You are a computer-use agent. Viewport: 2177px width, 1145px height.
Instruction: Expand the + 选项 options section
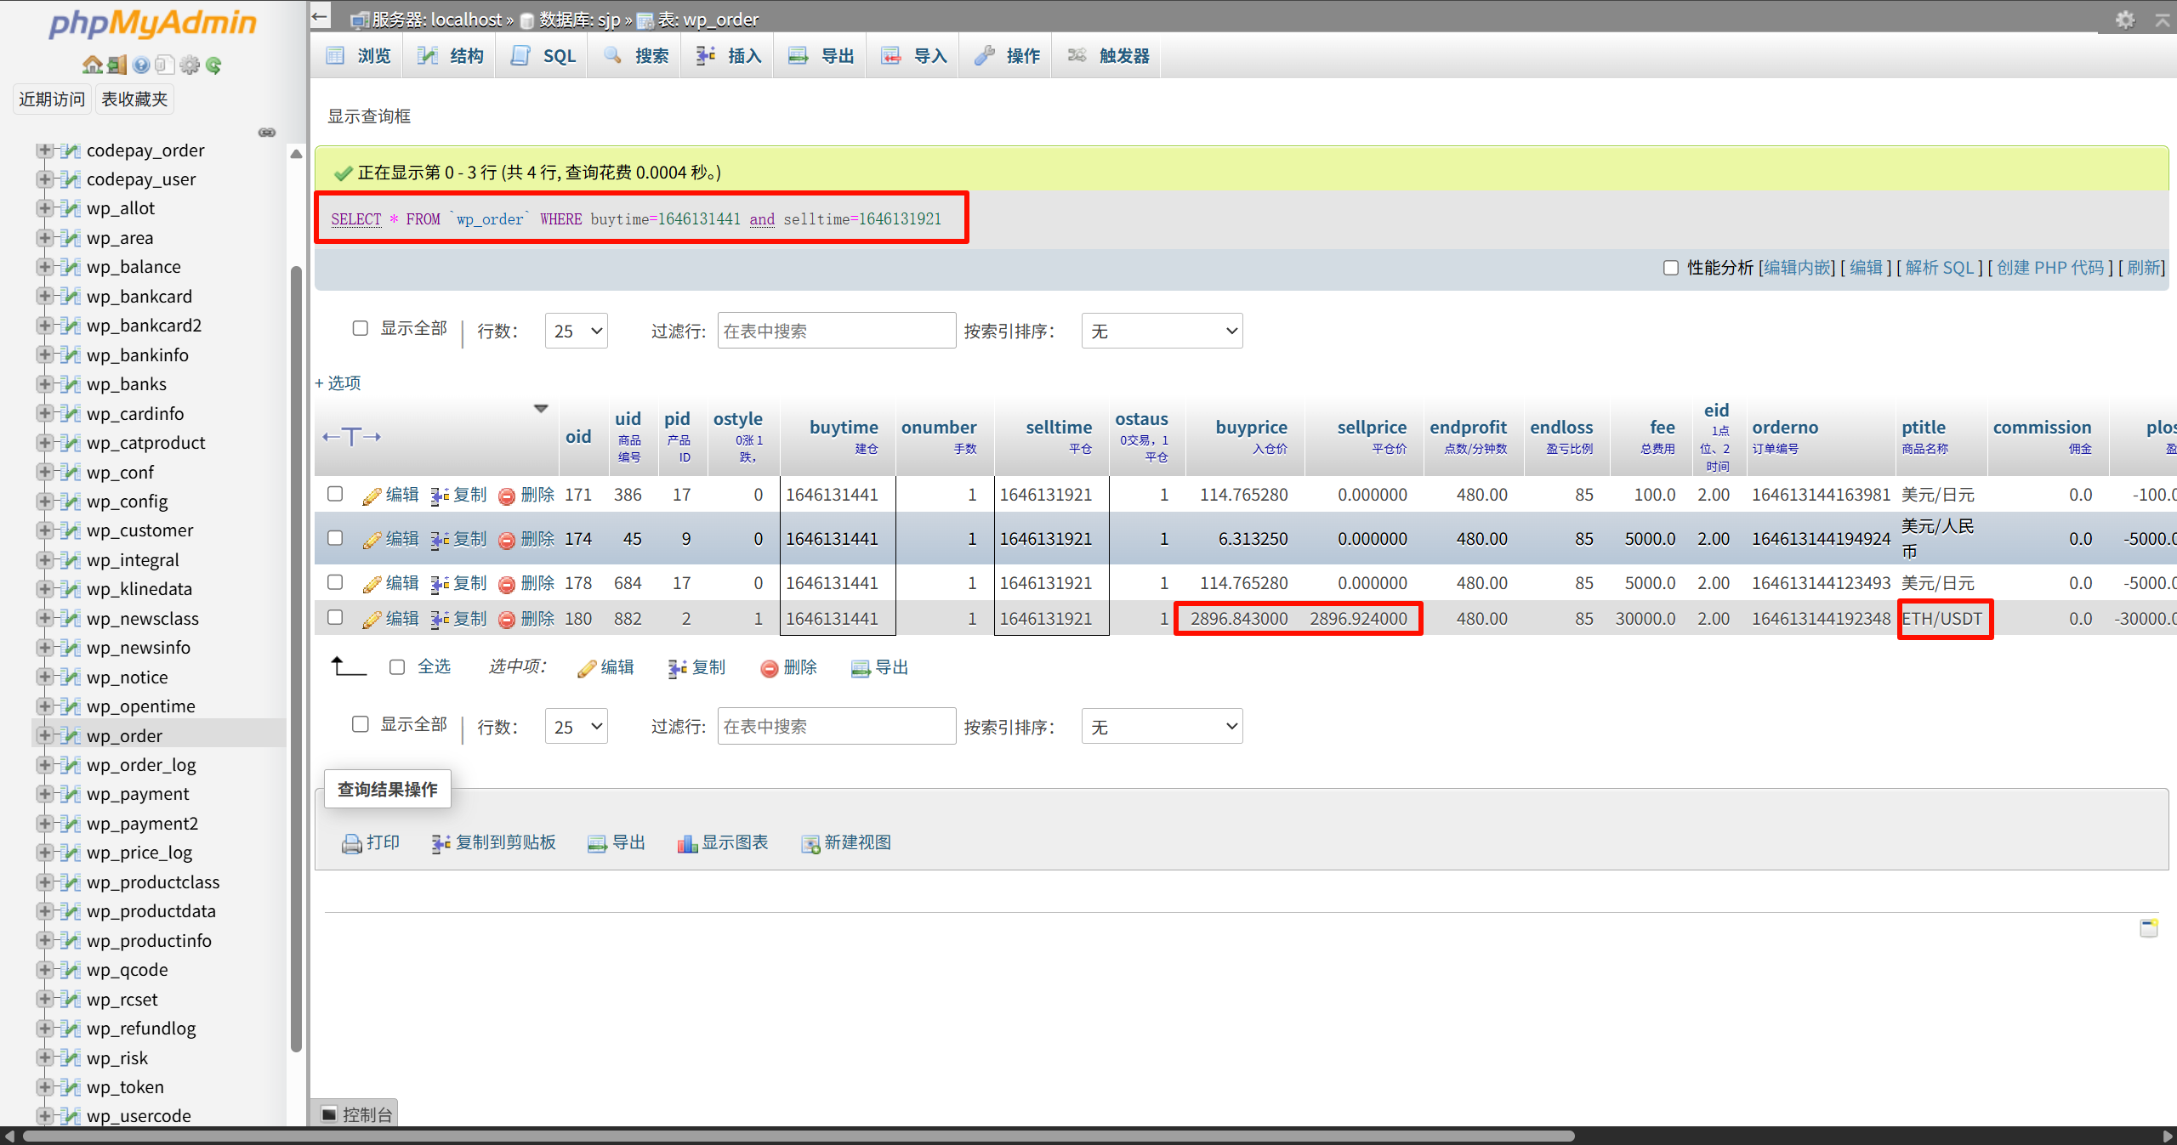[x=338, y=383]
